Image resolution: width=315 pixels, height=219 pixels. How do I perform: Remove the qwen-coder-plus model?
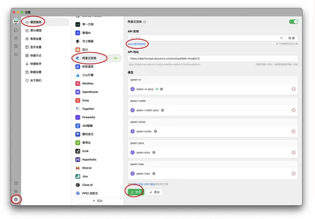(293, 110)
